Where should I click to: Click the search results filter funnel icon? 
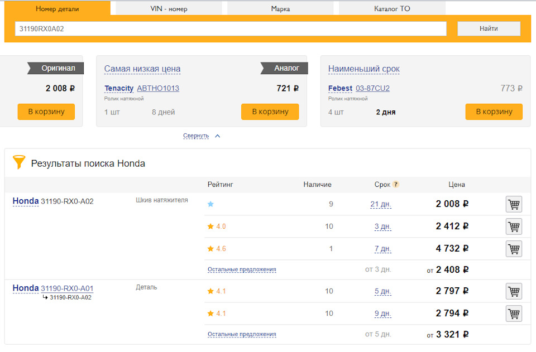tap(19, 162)
